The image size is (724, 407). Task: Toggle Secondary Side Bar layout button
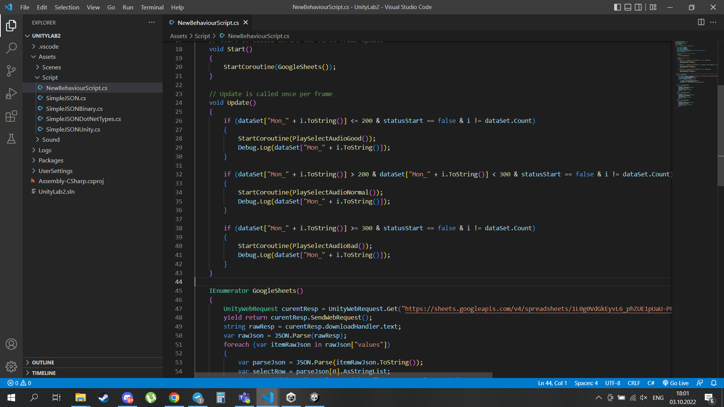[638, 7]
